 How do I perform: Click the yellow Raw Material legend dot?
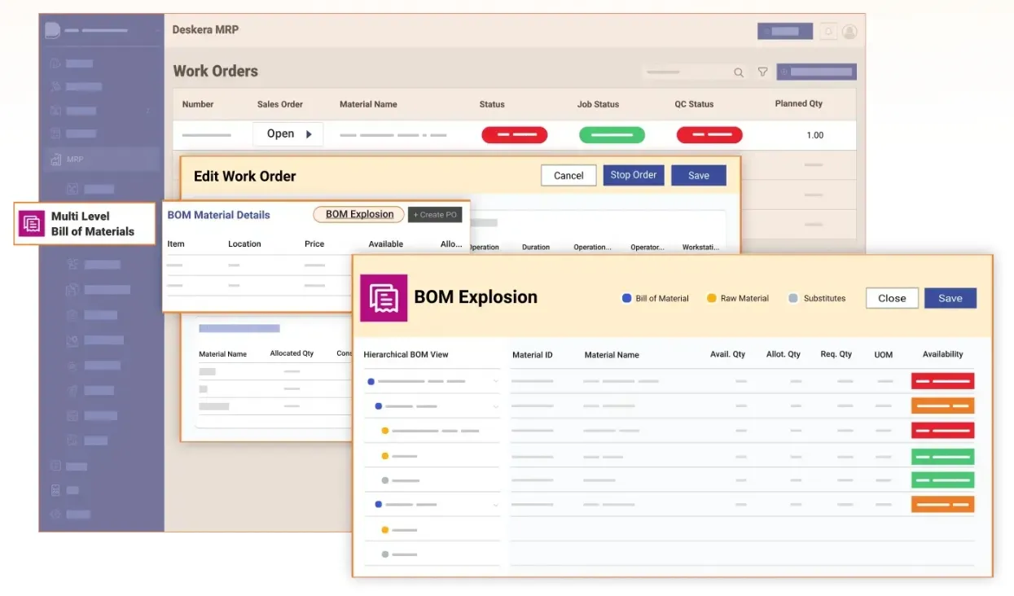[x=712, y=298]
